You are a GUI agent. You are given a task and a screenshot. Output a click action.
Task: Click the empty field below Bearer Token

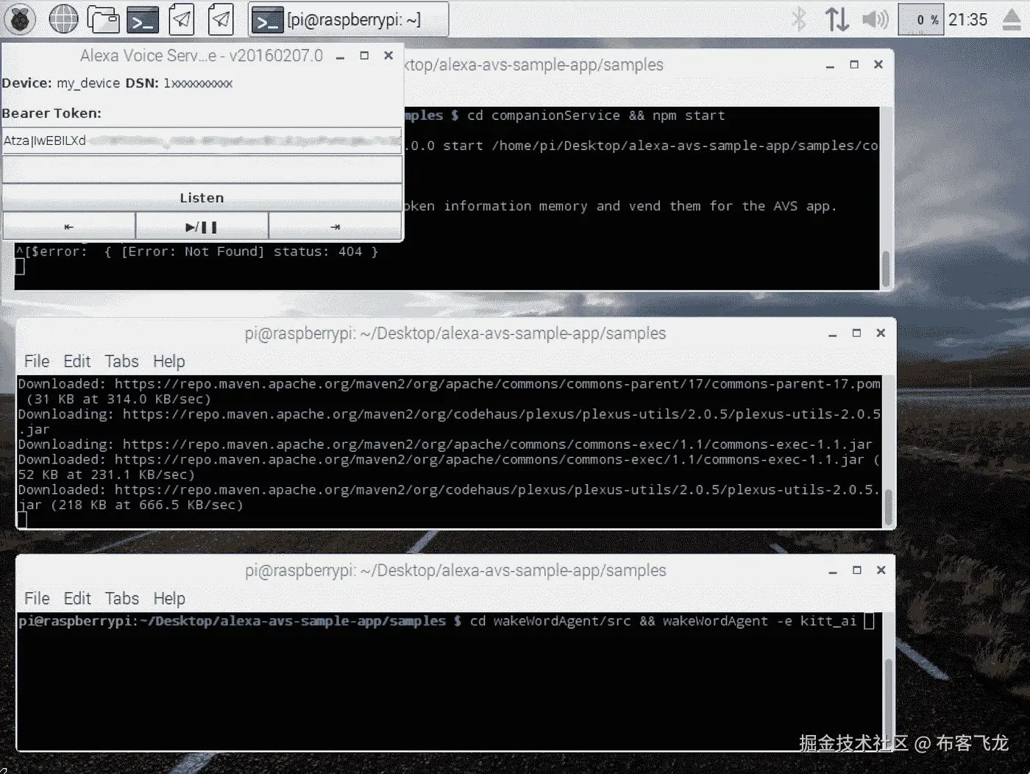[x=202, y=169]
